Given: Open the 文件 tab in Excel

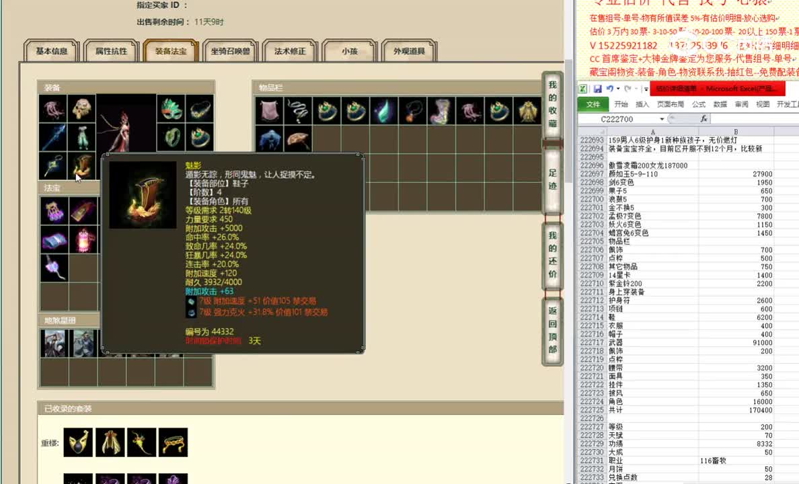Looking at the screenshot, I should [x=593, y=104].
